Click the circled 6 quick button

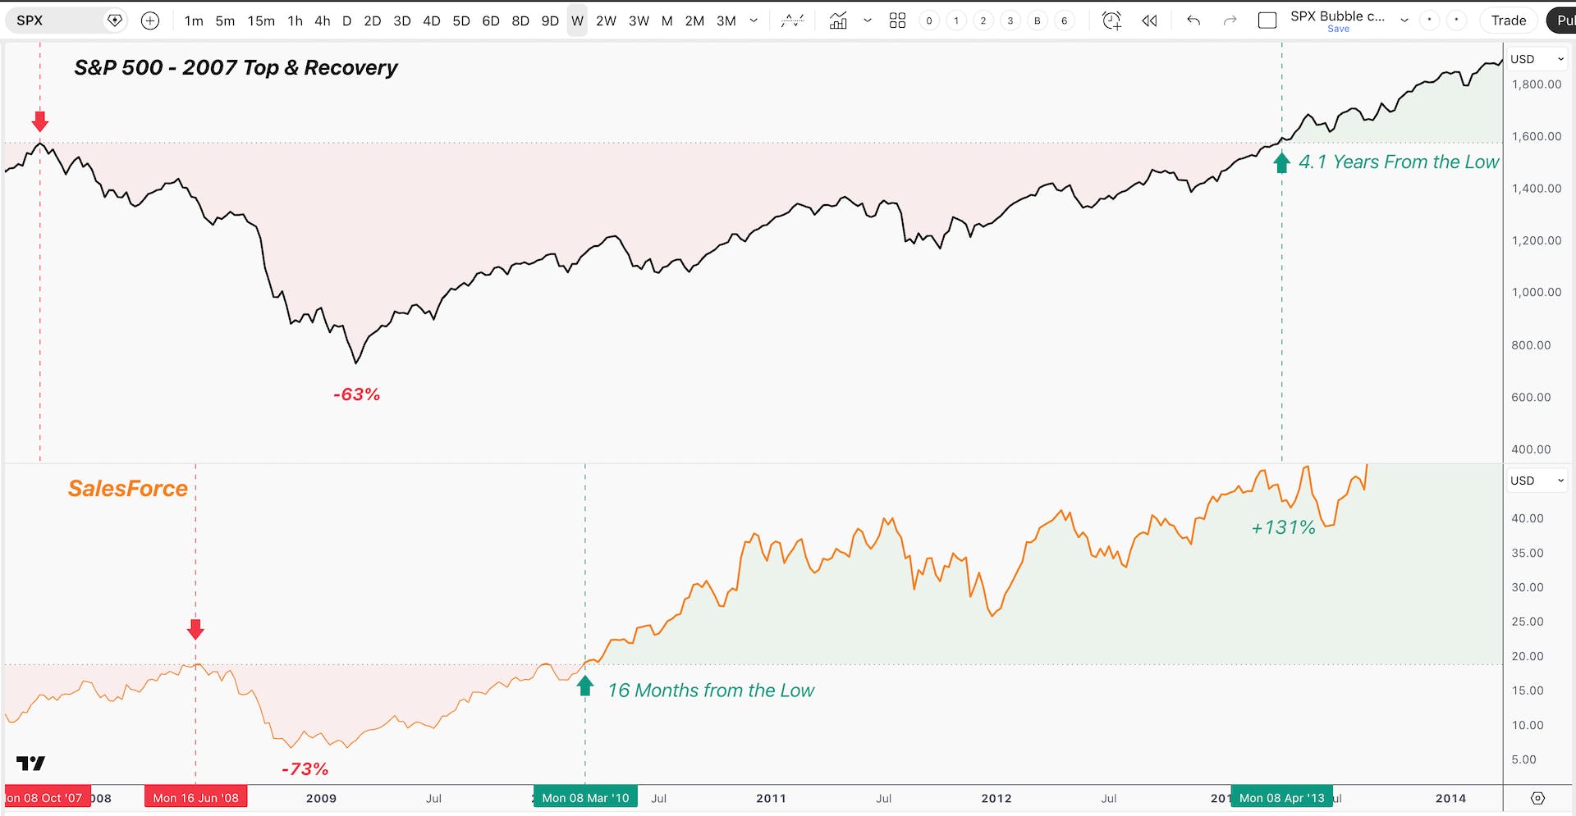pyautogui.click(x=1065, y=21)
